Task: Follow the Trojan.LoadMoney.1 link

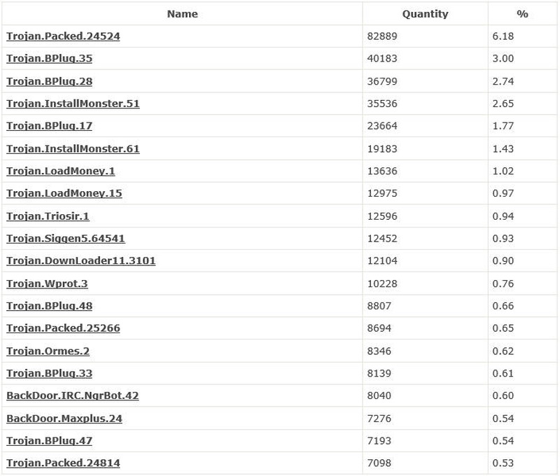Action: 61,171
